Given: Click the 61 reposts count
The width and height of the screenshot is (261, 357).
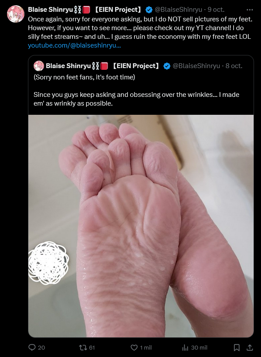Looking at the screenshot, I should (x=92, y=347).
